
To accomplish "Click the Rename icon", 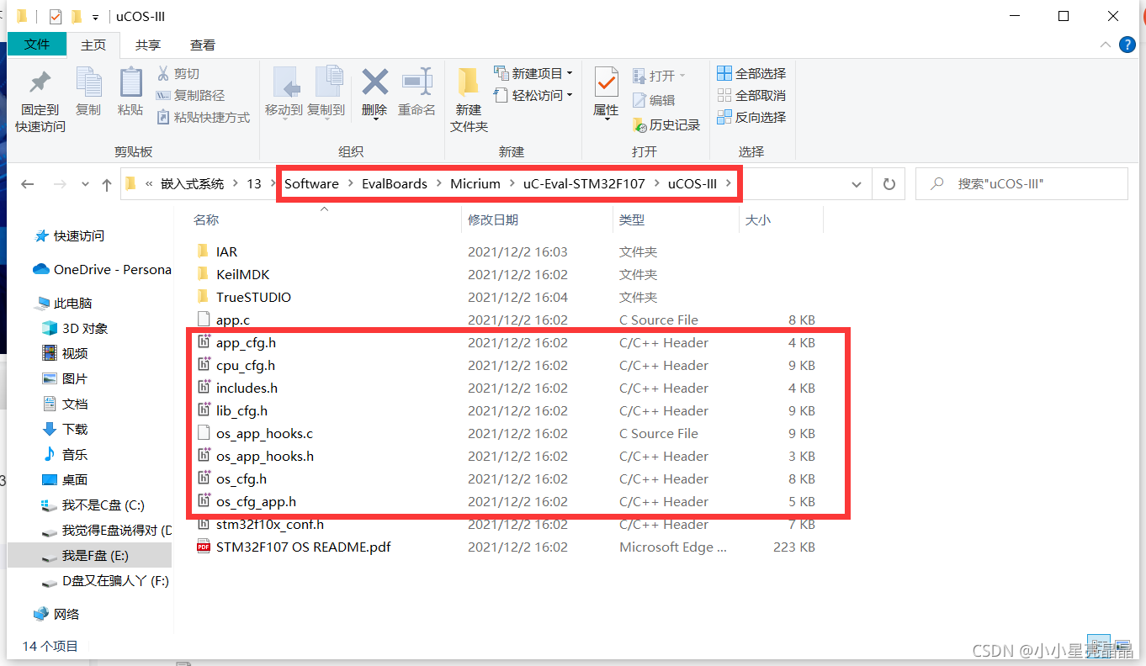I will 416,82.
